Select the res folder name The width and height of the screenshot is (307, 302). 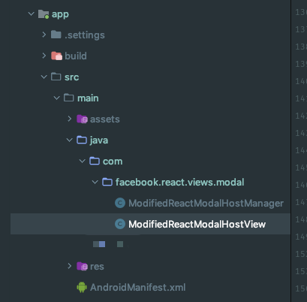tap(97, 267)
